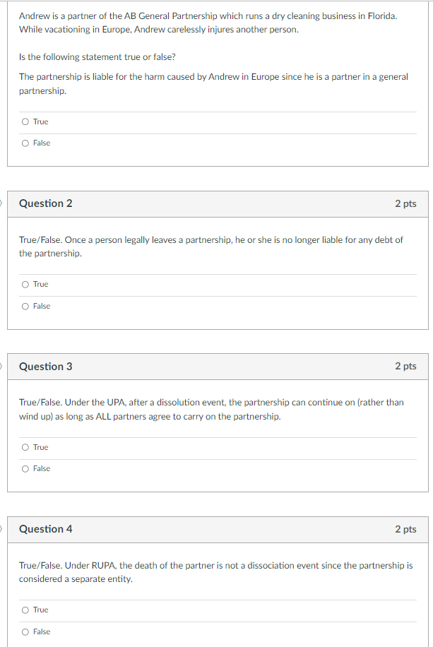Click the 2 pts label on Question 4

[407, 529]
